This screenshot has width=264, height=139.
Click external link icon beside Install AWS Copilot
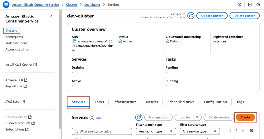[x=35, y=64]
